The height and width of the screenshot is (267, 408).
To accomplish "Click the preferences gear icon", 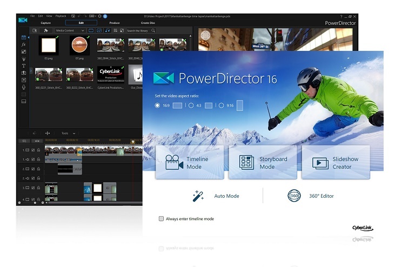I will tap(99, 16).
